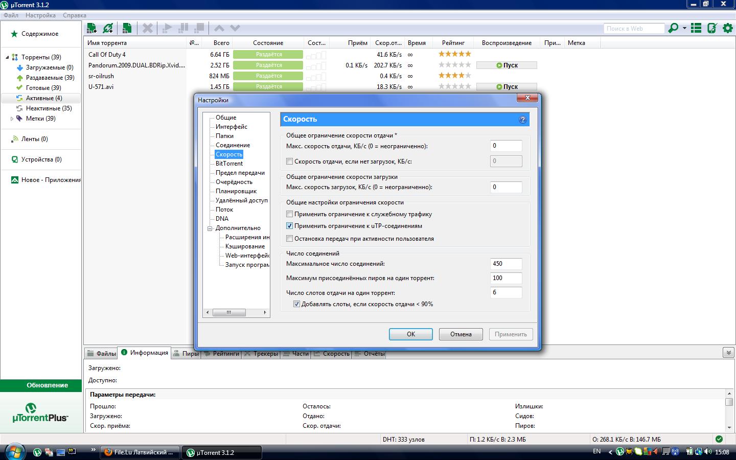736x460 pixels.
Task: Click the Start torrent play icon
Action: (x=167, y=28)
